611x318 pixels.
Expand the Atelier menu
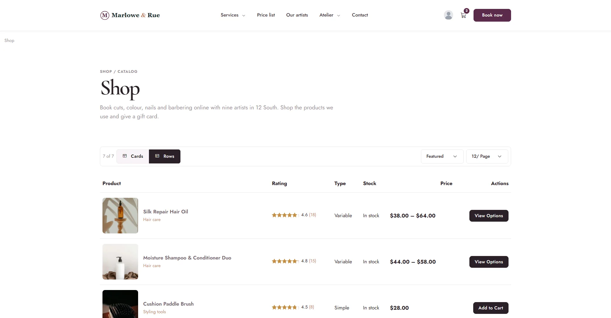(x=330, y=15)
